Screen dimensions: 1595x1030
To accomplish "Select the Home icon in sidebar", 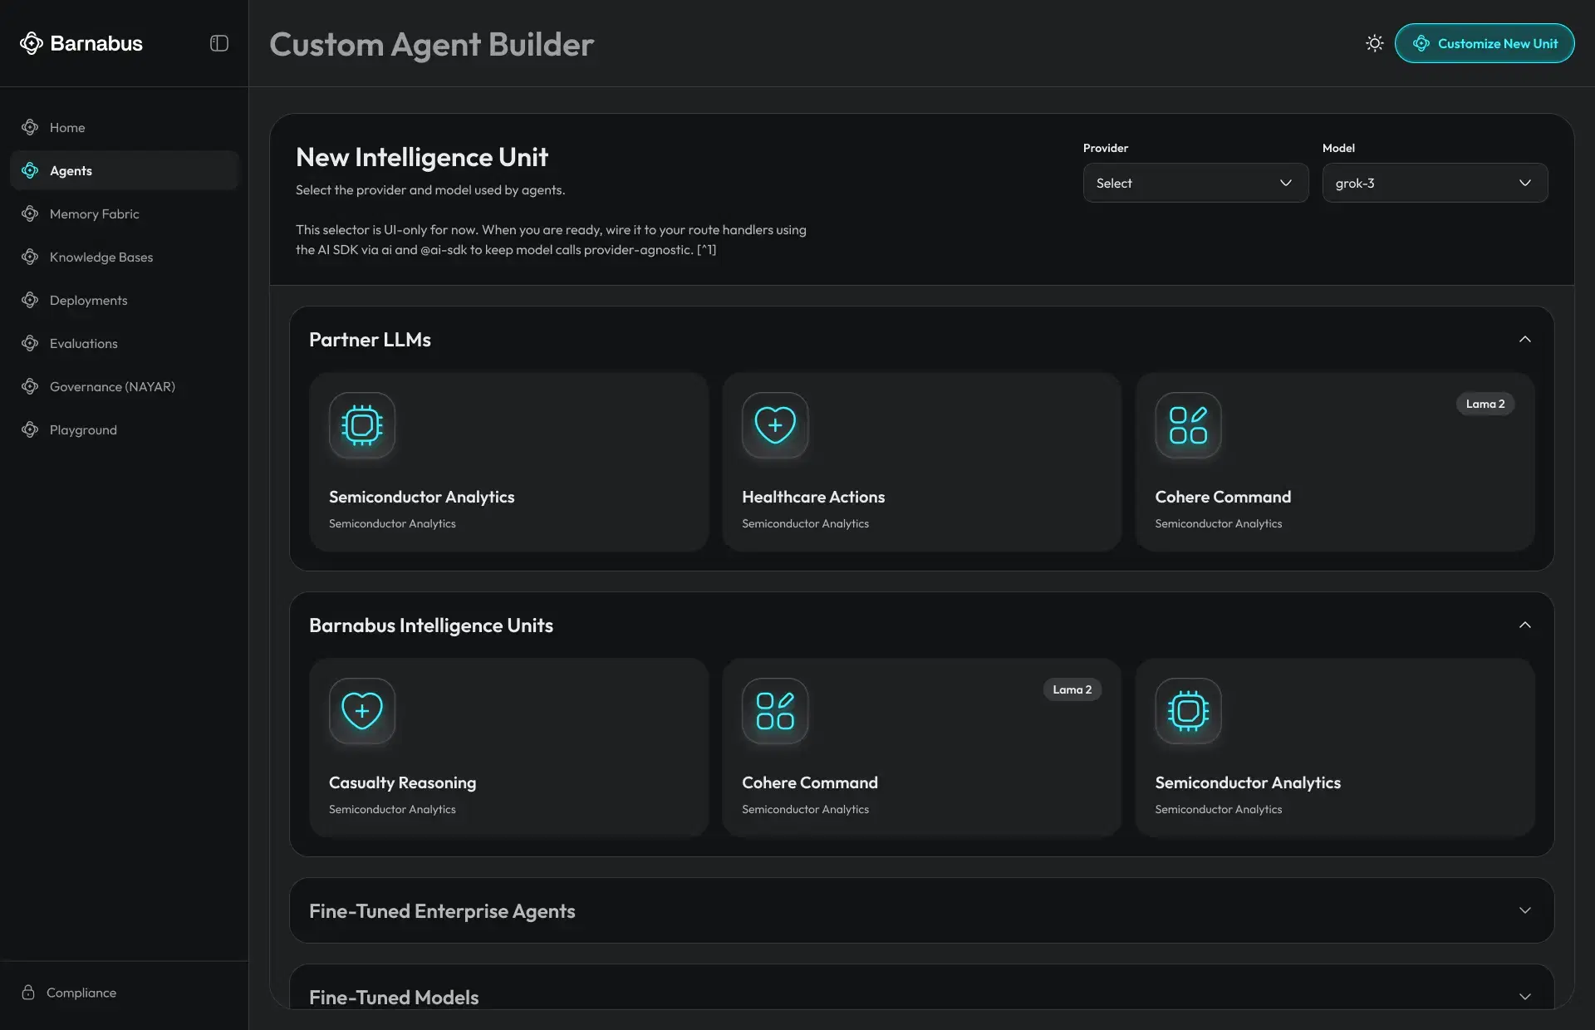I will point(30,127).
